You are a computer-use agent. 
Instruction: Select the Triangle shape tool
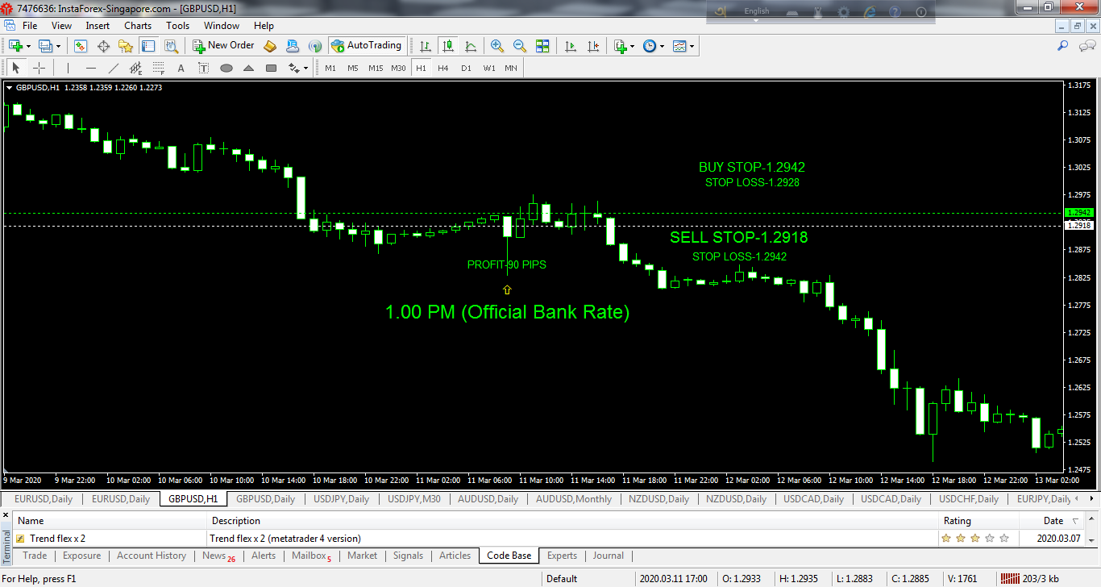(x=249, y=68)
